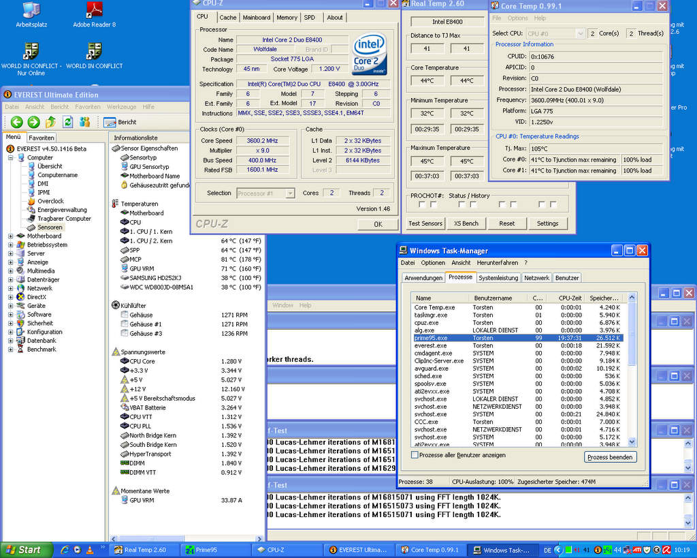Click VLC cone in quick launch

[x=89, y=550]
